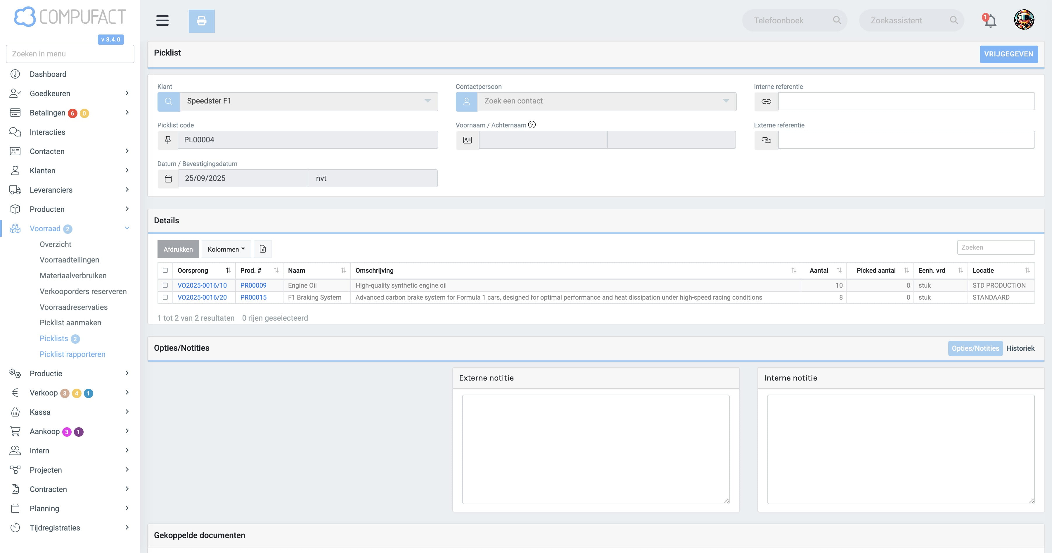Select the Opties/Notities tab
The height and width of the screenshot is (553, 1052).
[x=975, y=348]
